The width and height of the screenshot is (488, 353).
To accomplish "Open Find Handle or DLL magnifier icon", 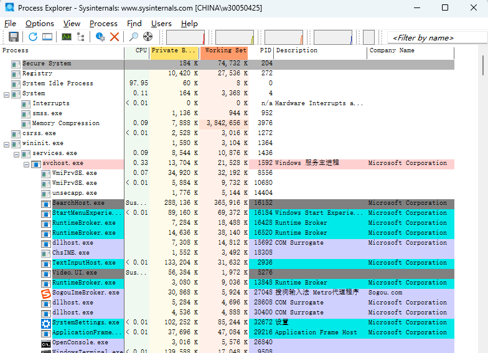I will (x=133, y=37).
